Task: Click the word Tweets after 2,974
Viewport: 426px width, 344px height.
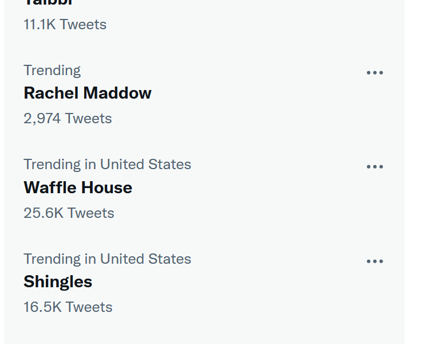Action: point(88,118)
